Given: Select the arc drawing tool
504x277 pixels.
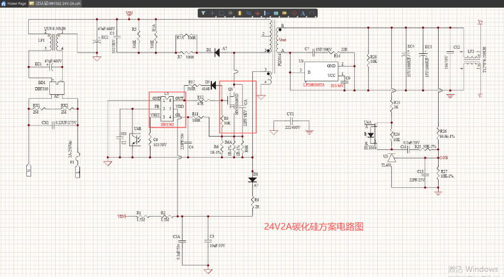Looking at the screenshot, I should point(312,13).
